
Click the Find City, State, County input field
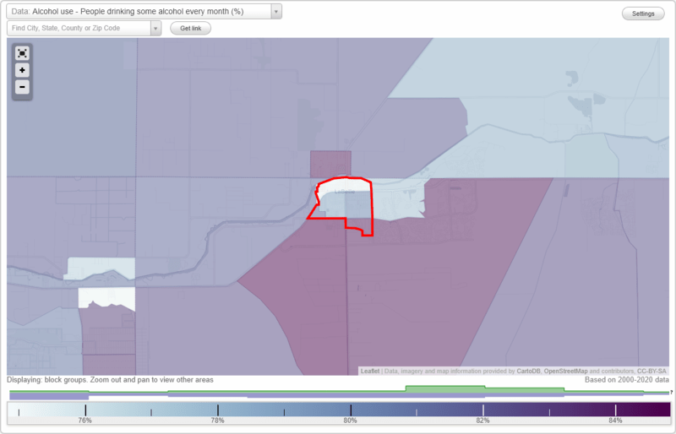coord(79,29)
